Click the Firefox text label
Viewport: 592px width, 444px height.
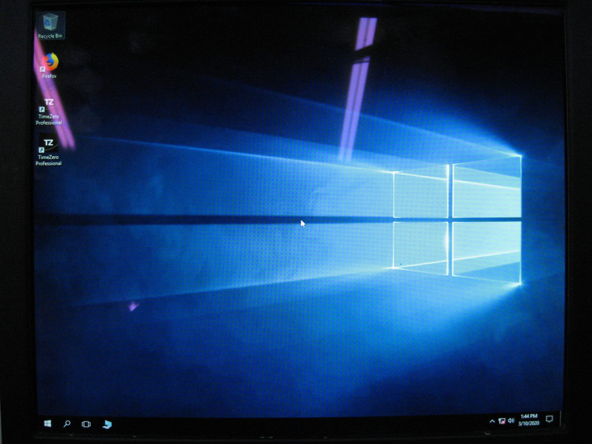(49, 76)
